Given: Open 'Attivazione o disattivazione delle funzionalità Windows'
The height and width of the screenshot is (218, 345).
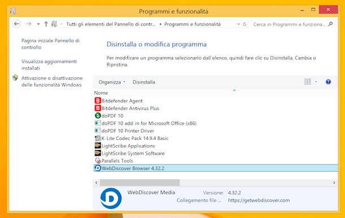Looking at the screenshot, I should point(52,81).
